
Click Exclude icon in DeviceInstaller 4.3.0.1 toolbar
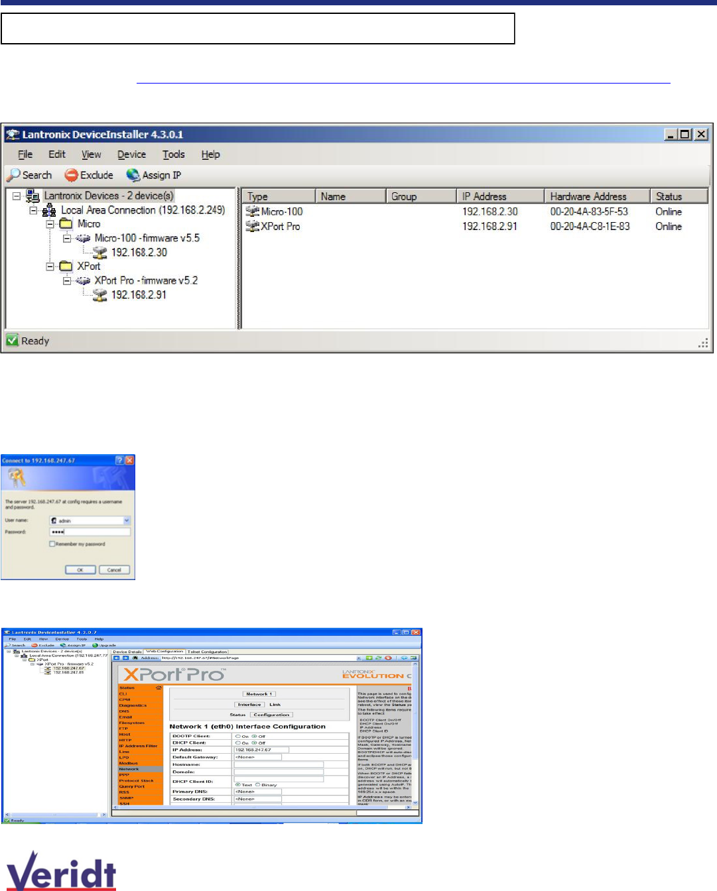coord(71,175)
